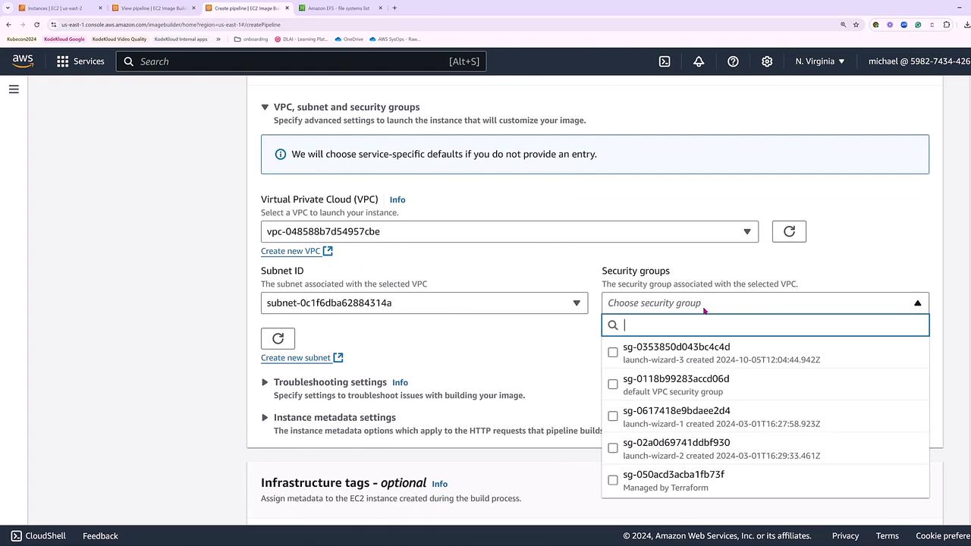Go back in the browser

pyautogui.click(x=8, y=24)
